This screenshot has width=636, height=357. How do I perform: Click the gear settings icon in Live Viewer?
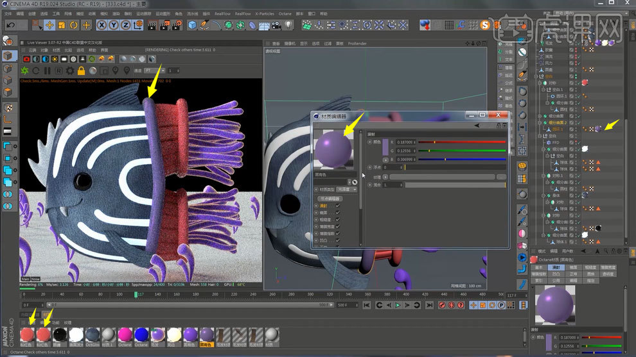70,71
